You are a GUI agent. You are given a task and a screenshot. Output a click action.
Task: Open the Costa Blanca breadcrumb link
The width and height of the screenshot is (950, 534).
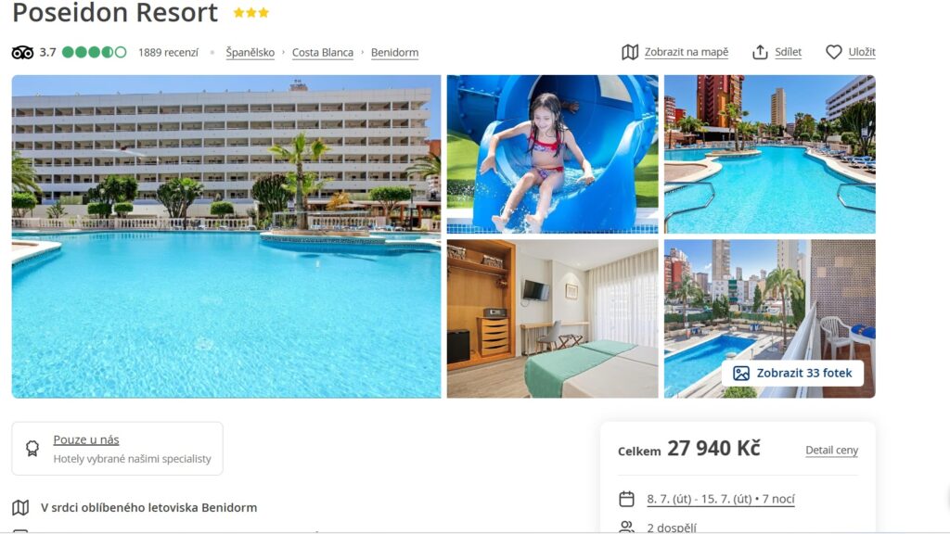[x=322, y=53]
